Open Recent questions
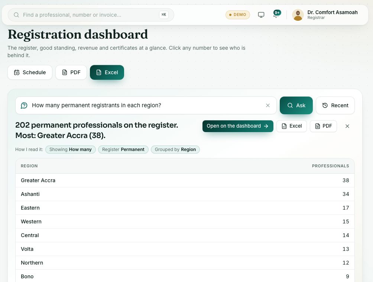 click(x=335, y=105)
